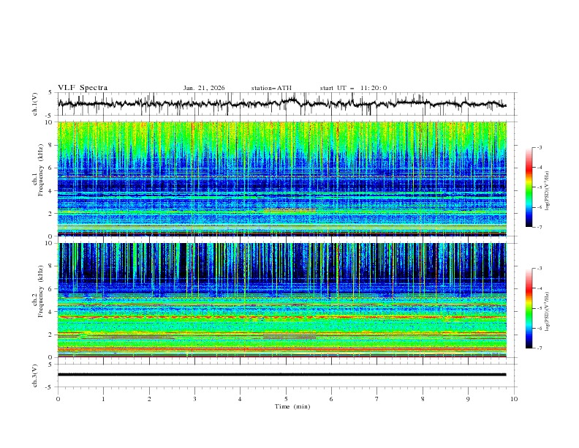Click the "ch.3(V)" waveform axis label
The height and width of the screenshot is (448, 579).
click(x=35, y=376)
